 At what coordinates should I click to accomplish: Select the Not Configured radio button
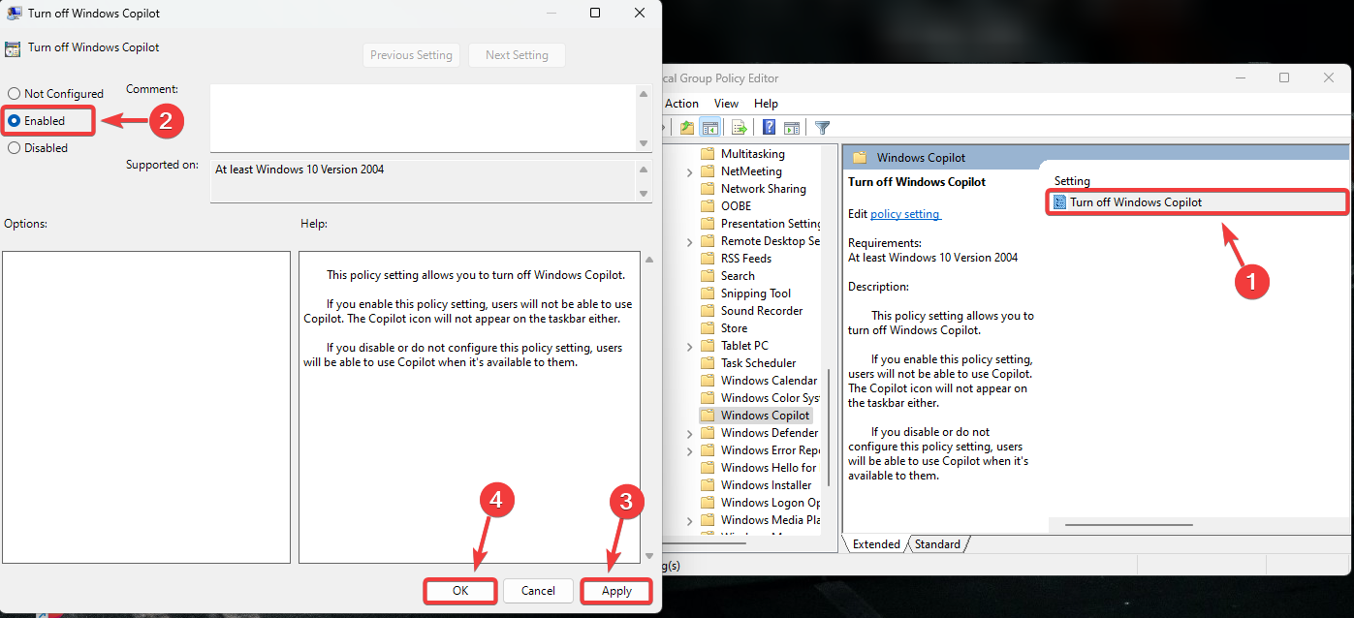[x=14, y=94]
